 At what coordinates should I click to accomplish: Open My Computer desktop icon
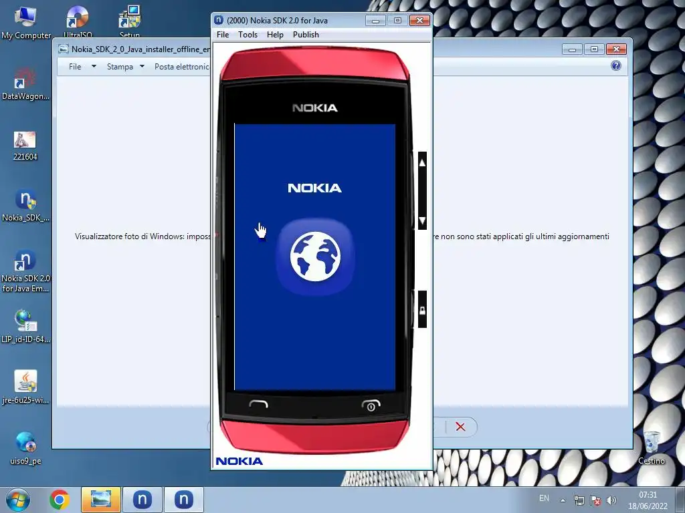[x=26, y=23]
